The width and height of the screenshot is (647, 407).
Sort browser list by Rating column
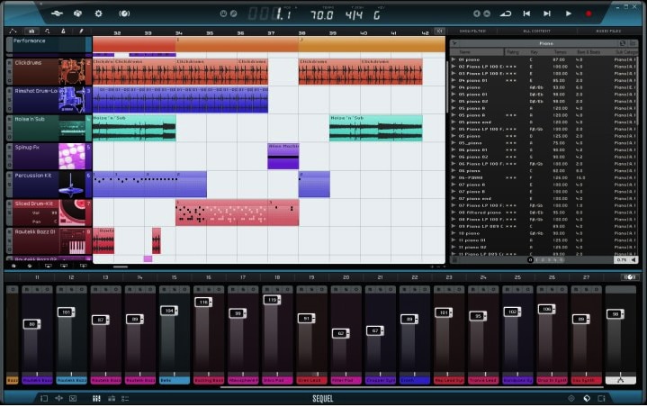click(513, 52)
